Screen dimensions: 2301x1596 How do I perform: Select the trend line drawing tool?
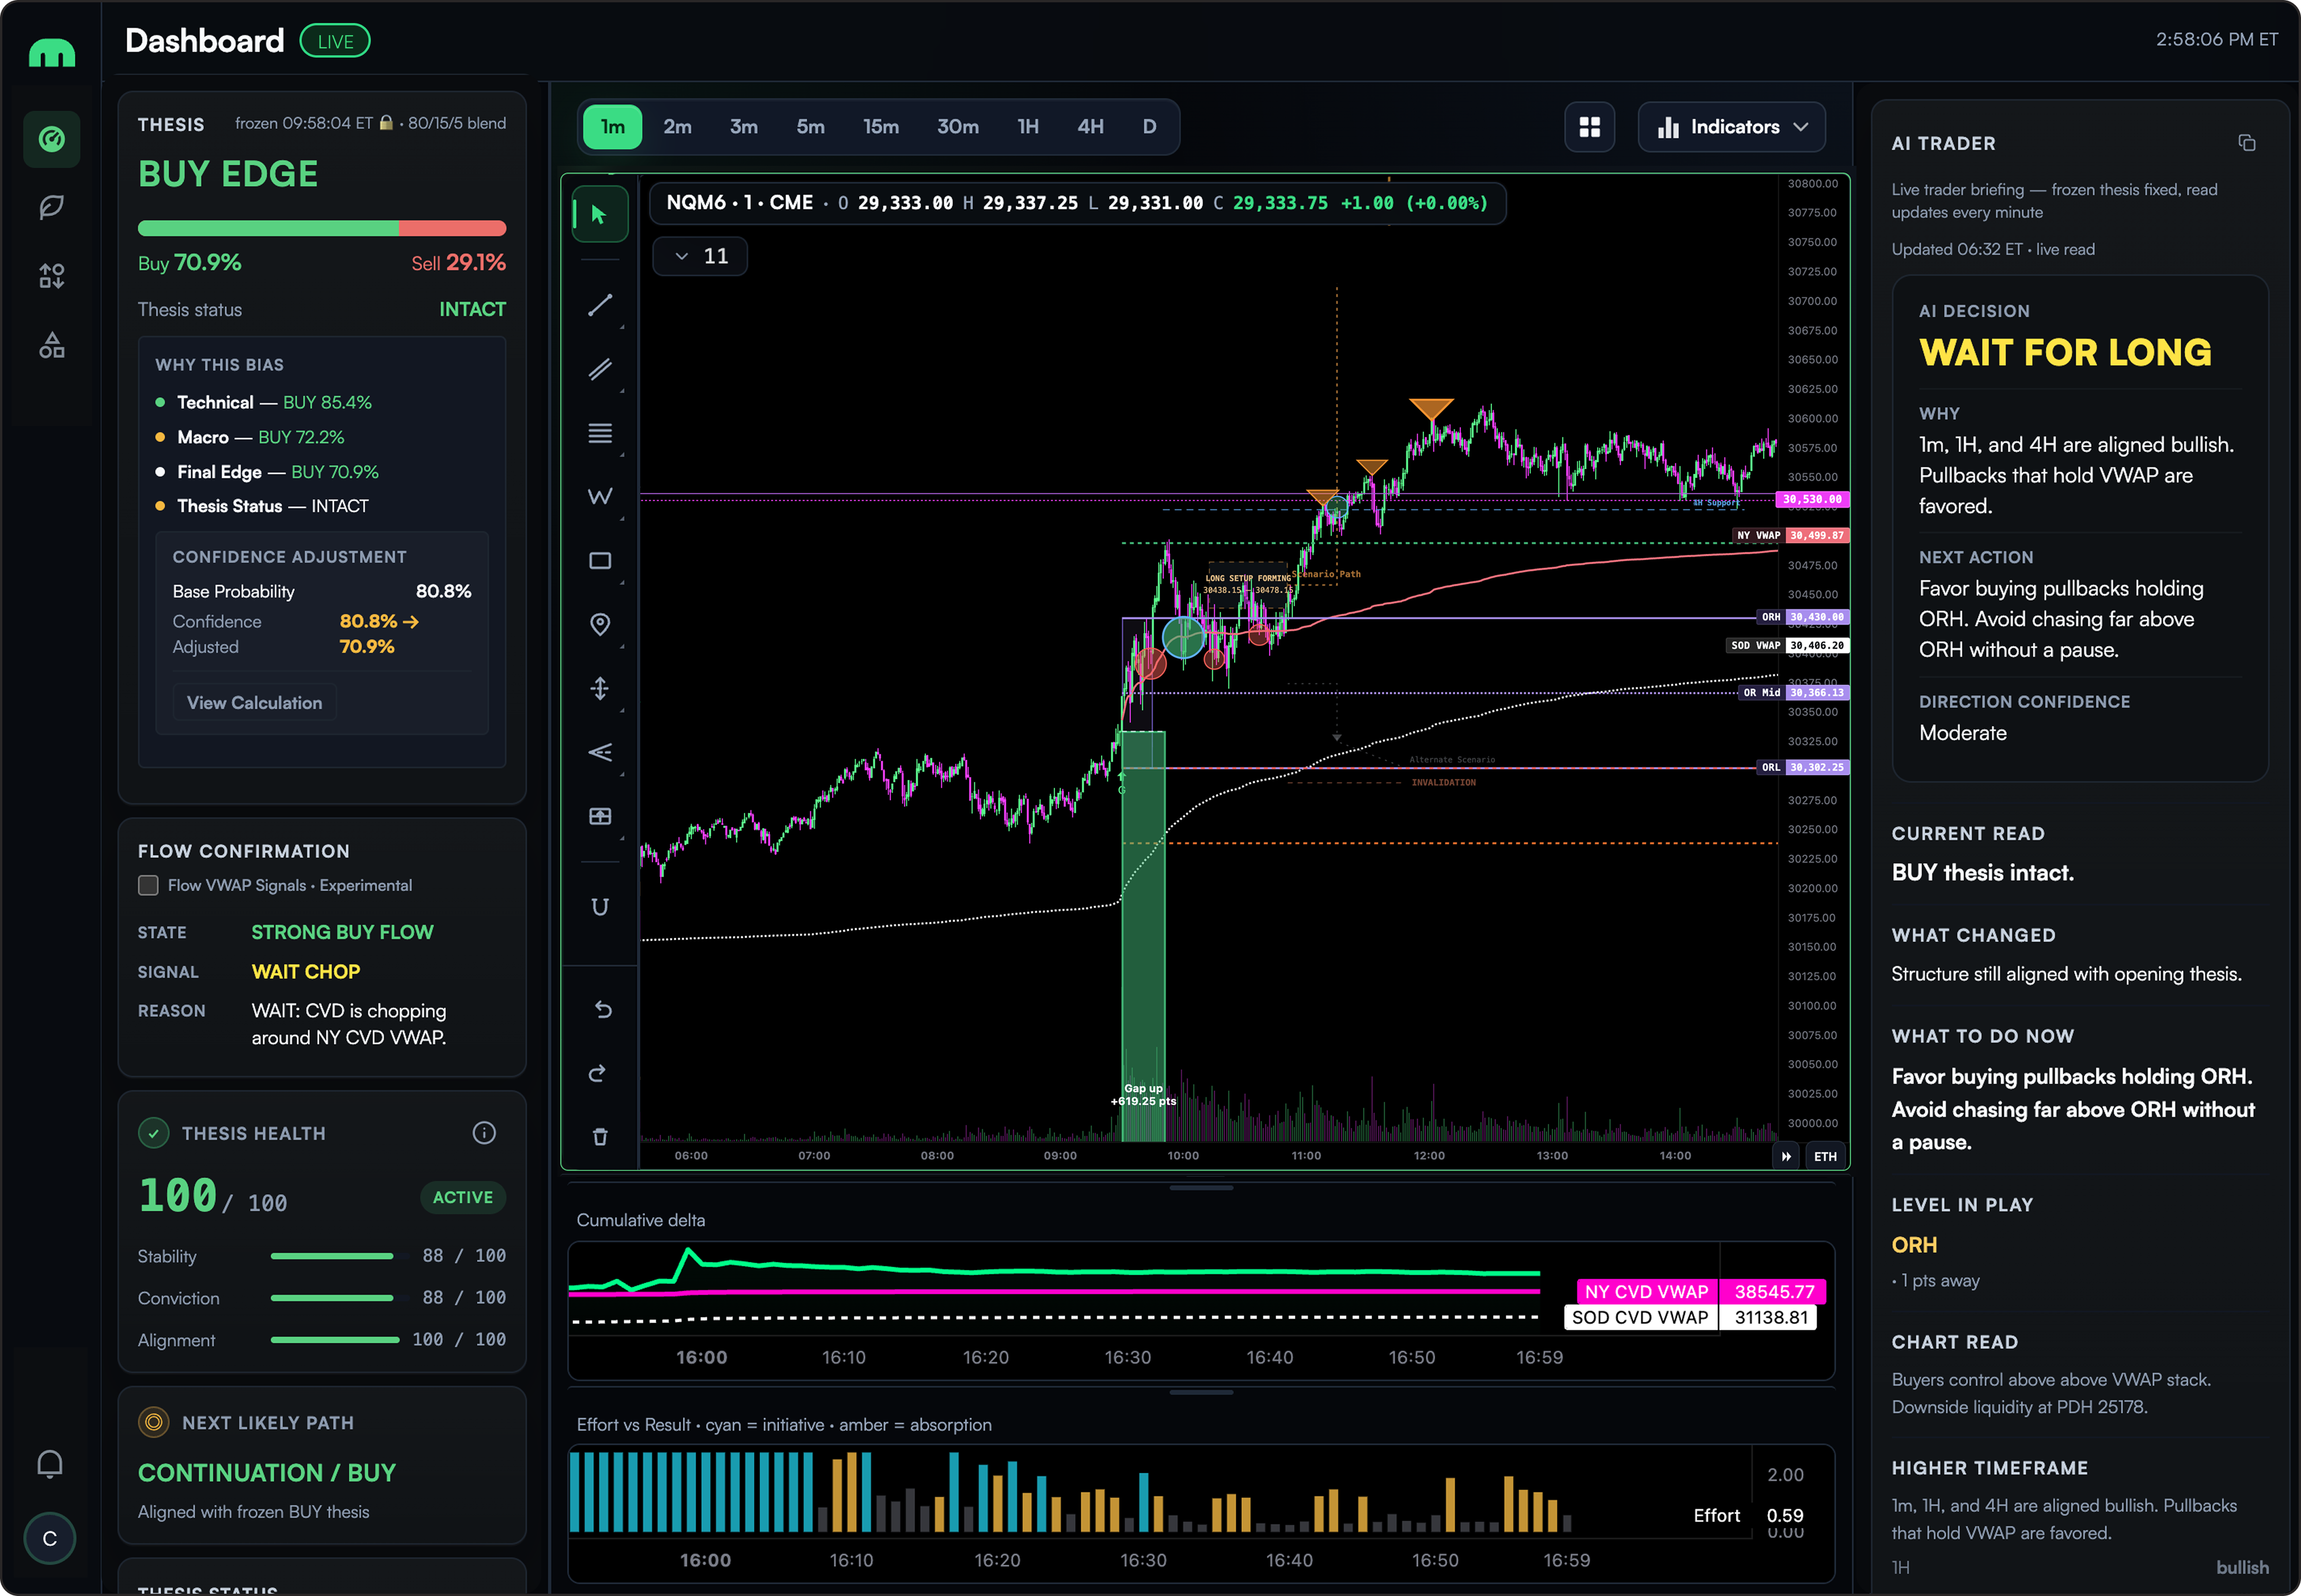coord(600,305)
